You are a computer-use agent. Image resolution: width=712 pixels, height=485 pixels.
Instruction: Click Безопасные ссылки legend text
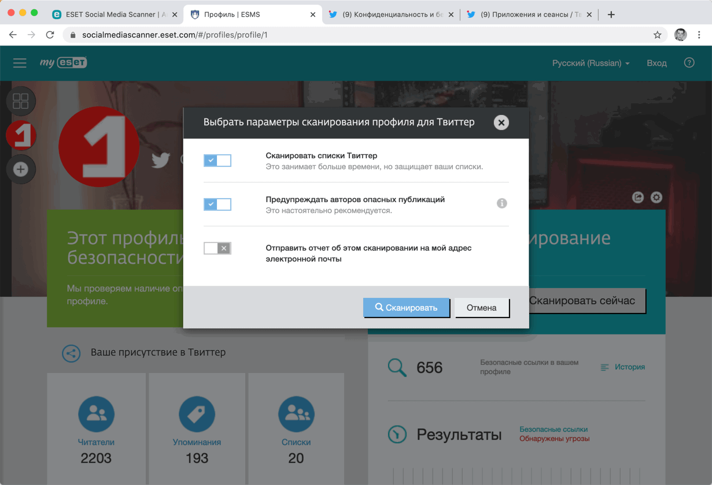[554, 430]
